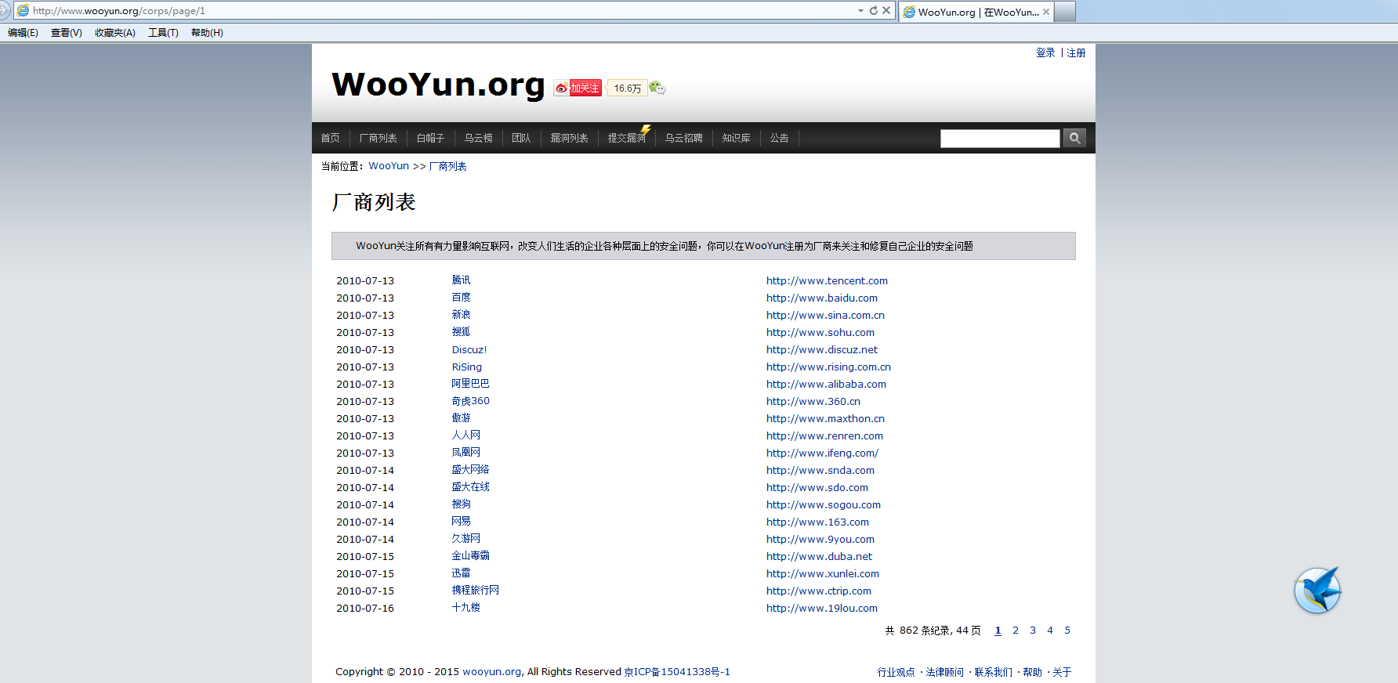Open vendor 新浪
The image size is (1398, 683).
(x=461, y=315)
